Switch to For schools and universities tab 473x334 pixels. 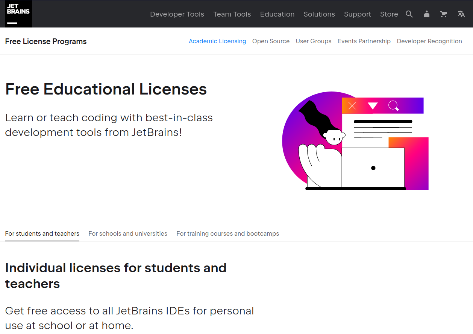point(128,233)
